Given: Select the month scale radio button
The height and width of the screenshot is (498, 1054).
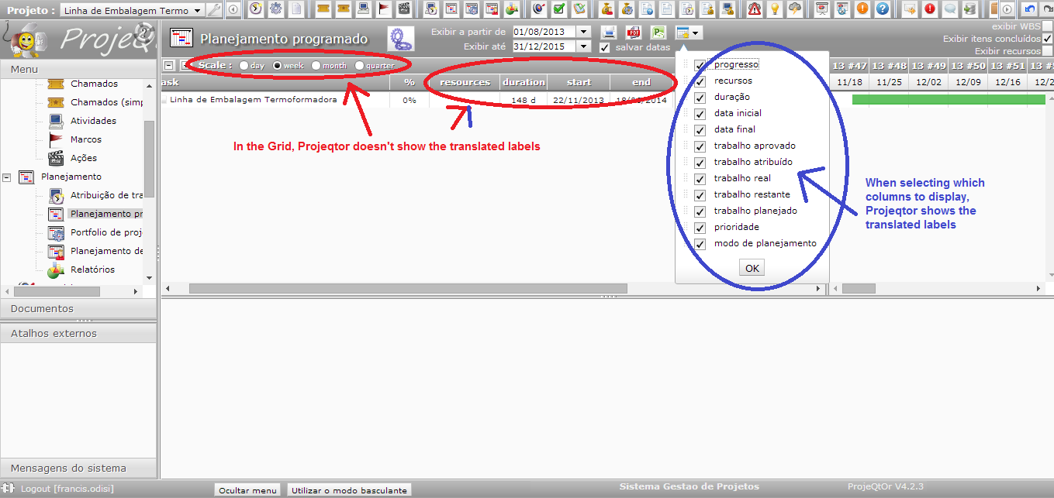Looking at the screenshot, I should coord(316,66).
